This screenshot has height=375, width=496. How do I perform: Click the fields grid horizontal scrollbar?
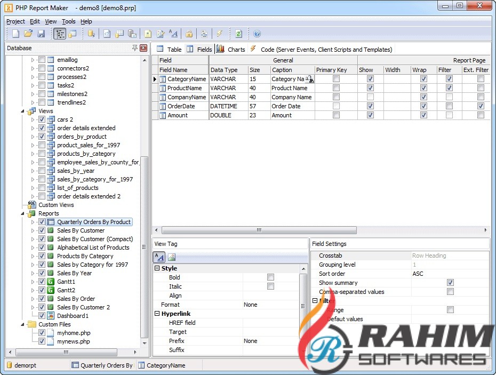(x=260, y=230)
